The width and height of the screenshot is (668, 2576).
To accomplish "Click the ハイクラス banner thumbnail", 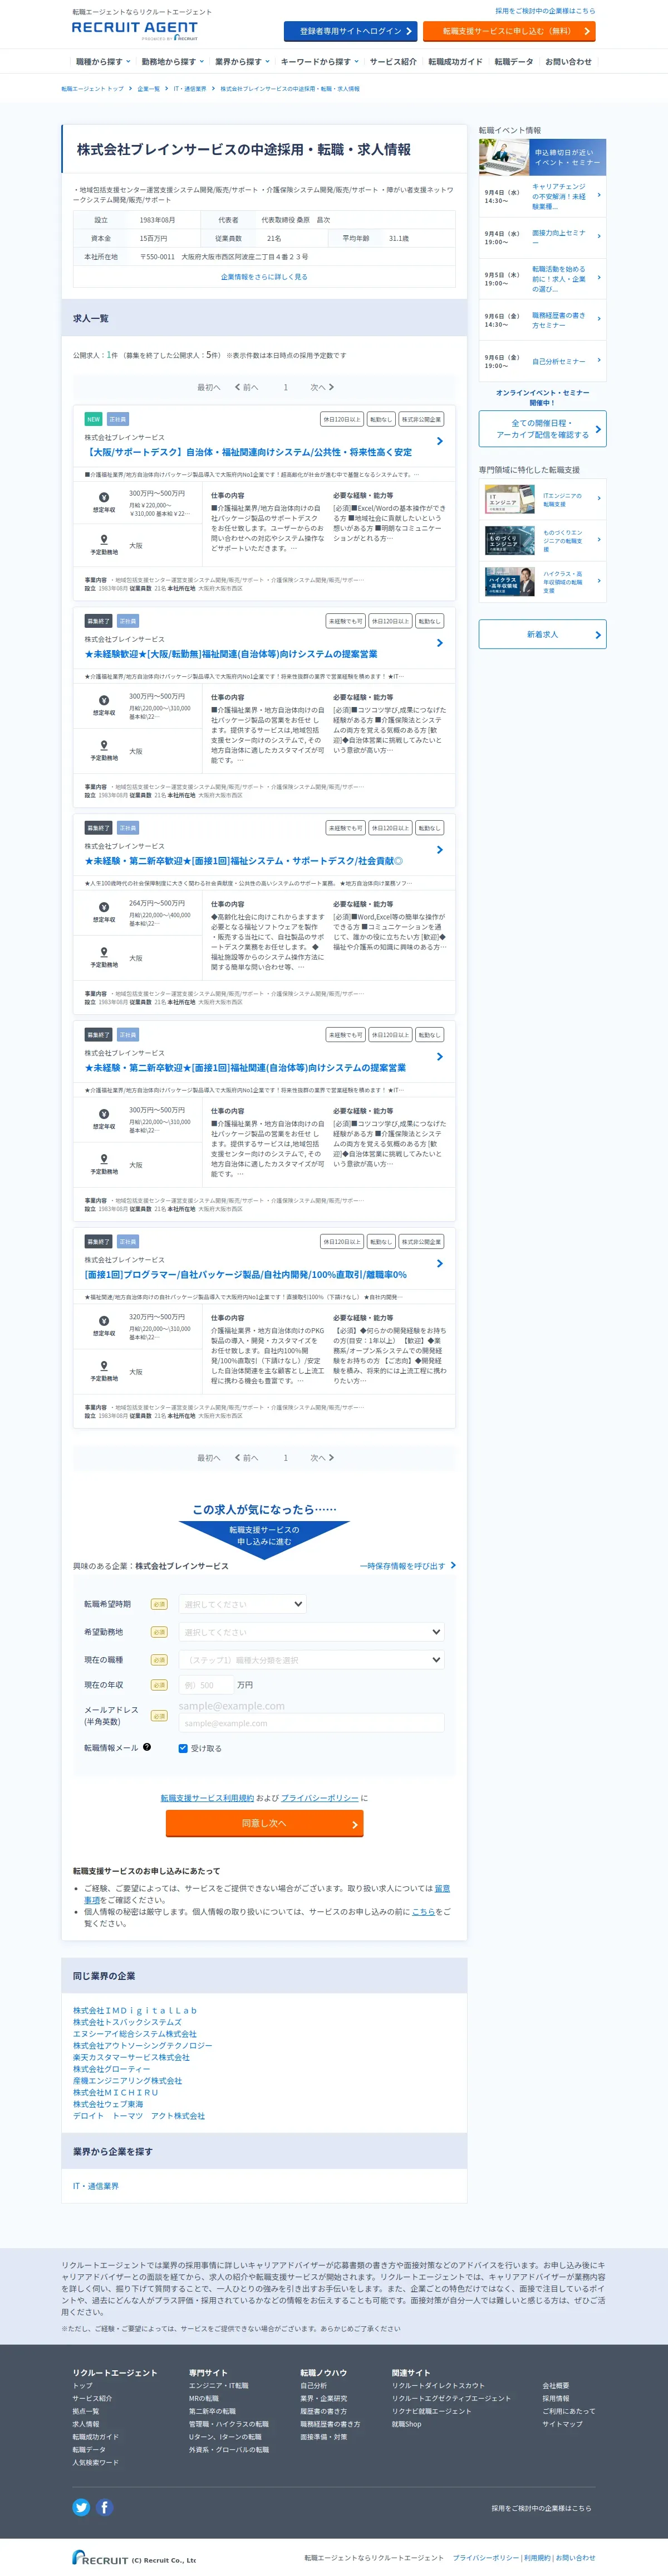I will point(510,582).
